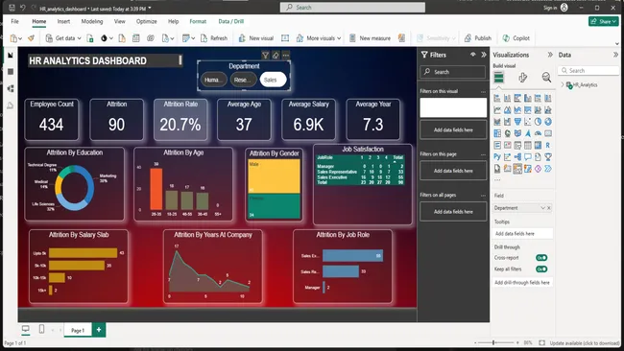The image size is (624, 351).
Task: Add a New visual from ribbon
Action: (256, 38)
